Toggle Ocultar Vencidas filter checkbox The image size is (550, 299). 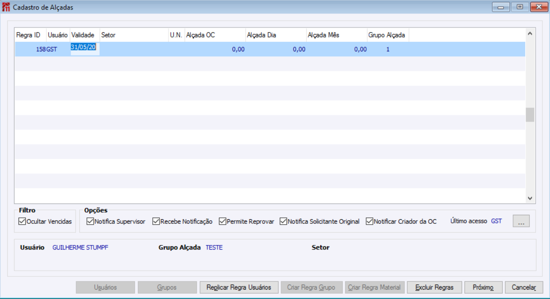22,222
